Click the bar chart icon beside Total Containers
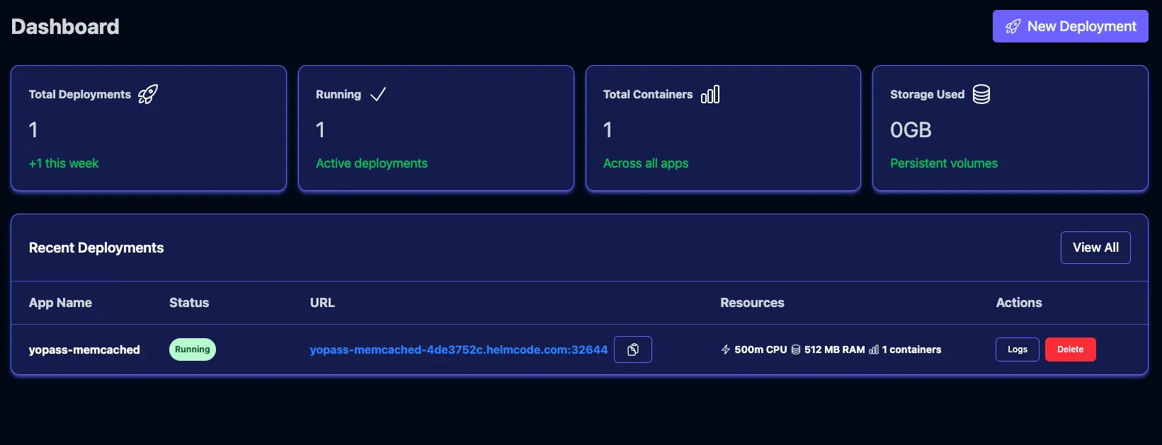Screen dimensions: 1162x445 710,94
